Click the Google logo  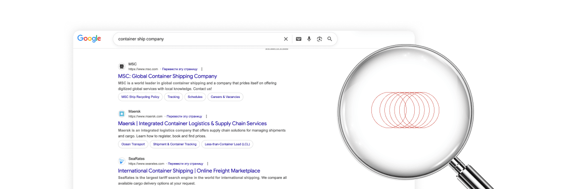[x=89, y=39]
